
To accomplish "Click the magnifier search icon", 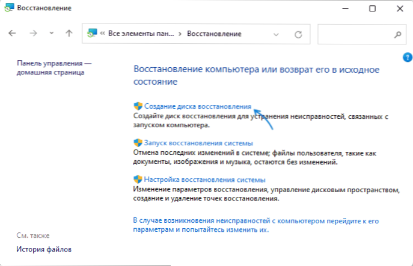I will pyautogui.click(x=398, y=34).
